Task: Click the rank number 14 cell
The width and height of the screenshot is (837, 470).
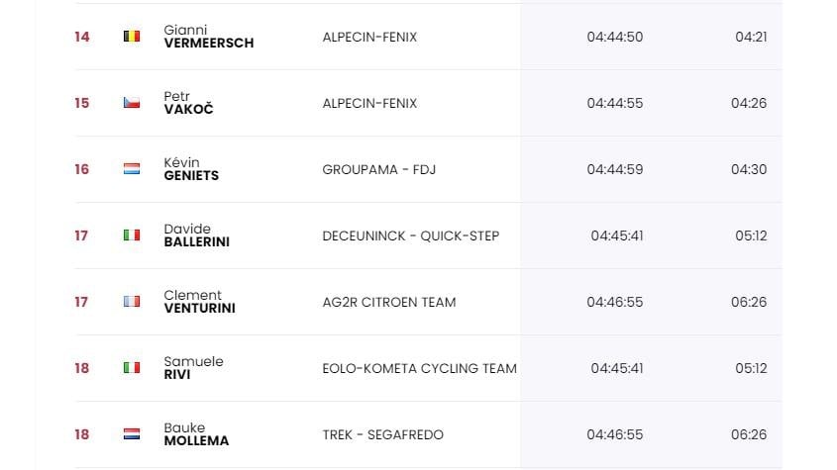Action: click(x=81, y=37)
